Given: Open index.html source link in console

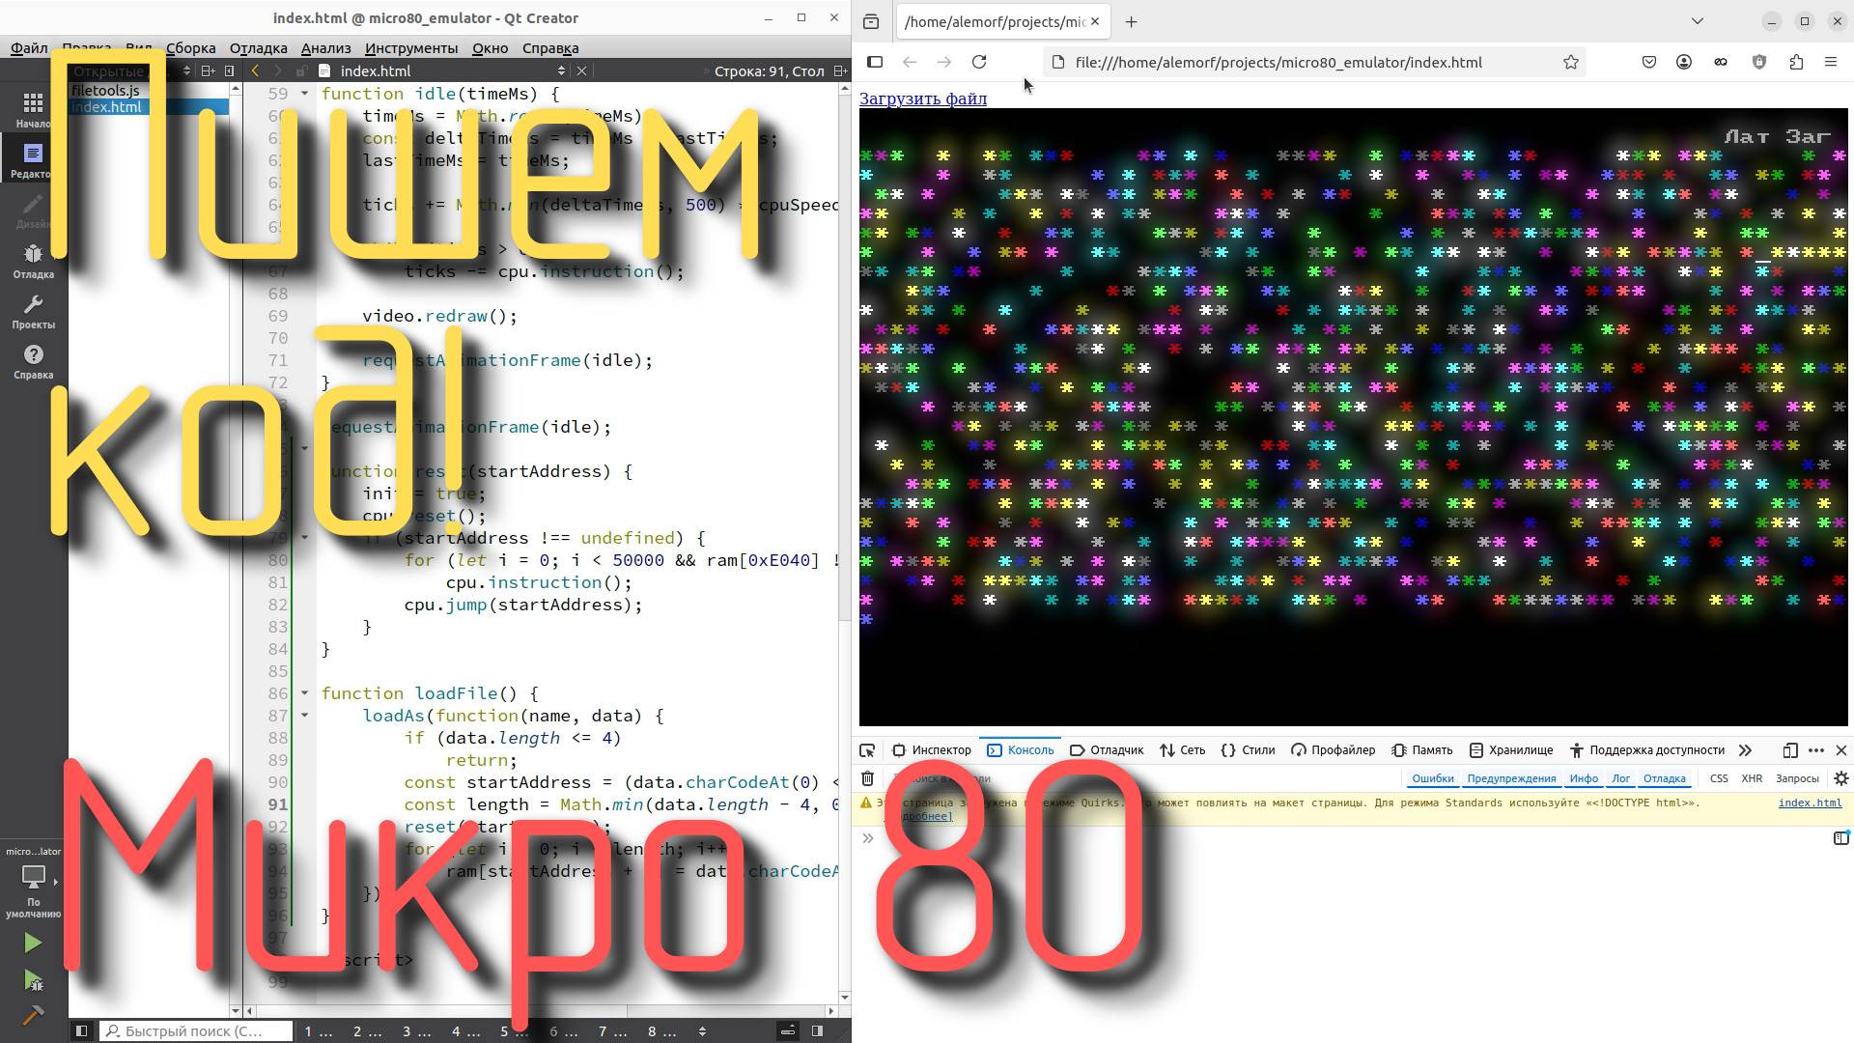Looking at the screenshot, I should point(1810,803).
